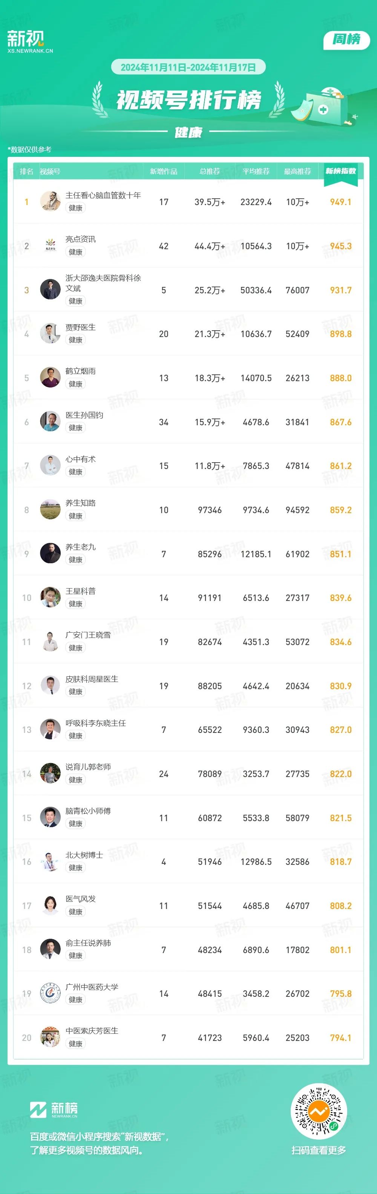Image resolution: width=377 pixels, height=1194 pixels.
Task: Open the 浙大邵逸夫医院骨科徐文斌 account name
Action: click(x=103, y=283)
